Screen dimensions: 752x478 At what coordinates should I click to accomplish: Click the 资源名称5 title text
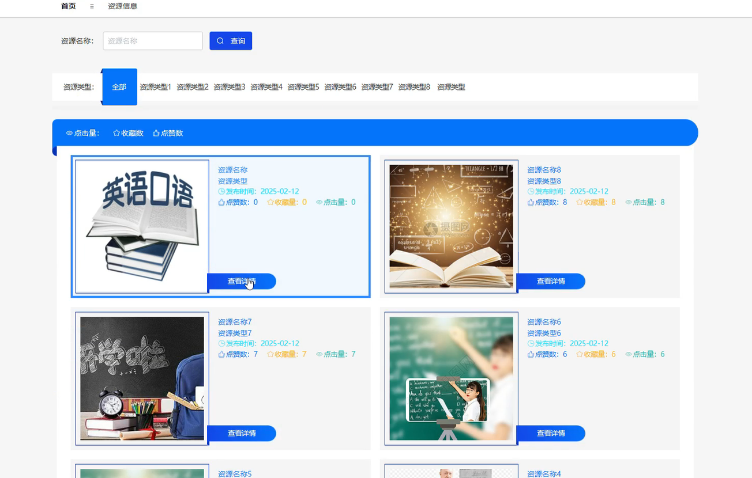[x=235, y=474]
